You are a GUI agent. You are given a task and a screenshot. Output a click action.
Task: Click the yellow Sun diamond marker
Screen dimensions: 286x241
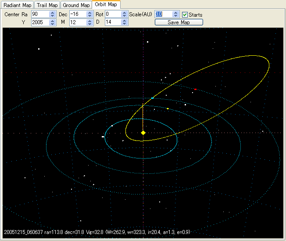click(x=143, y=132)
